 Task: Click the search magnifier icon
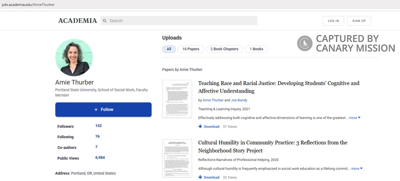(104, 21)
